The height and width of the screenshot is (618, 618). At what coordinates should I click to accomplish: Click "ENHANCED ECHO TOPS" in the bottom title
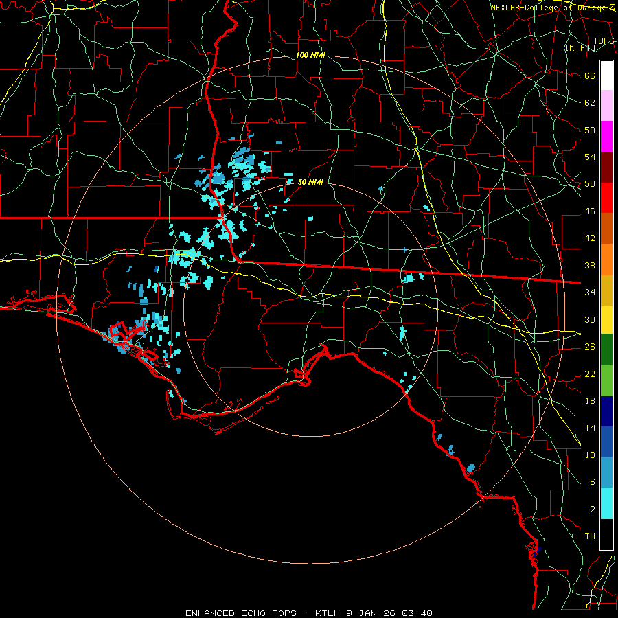pos(241,613)
